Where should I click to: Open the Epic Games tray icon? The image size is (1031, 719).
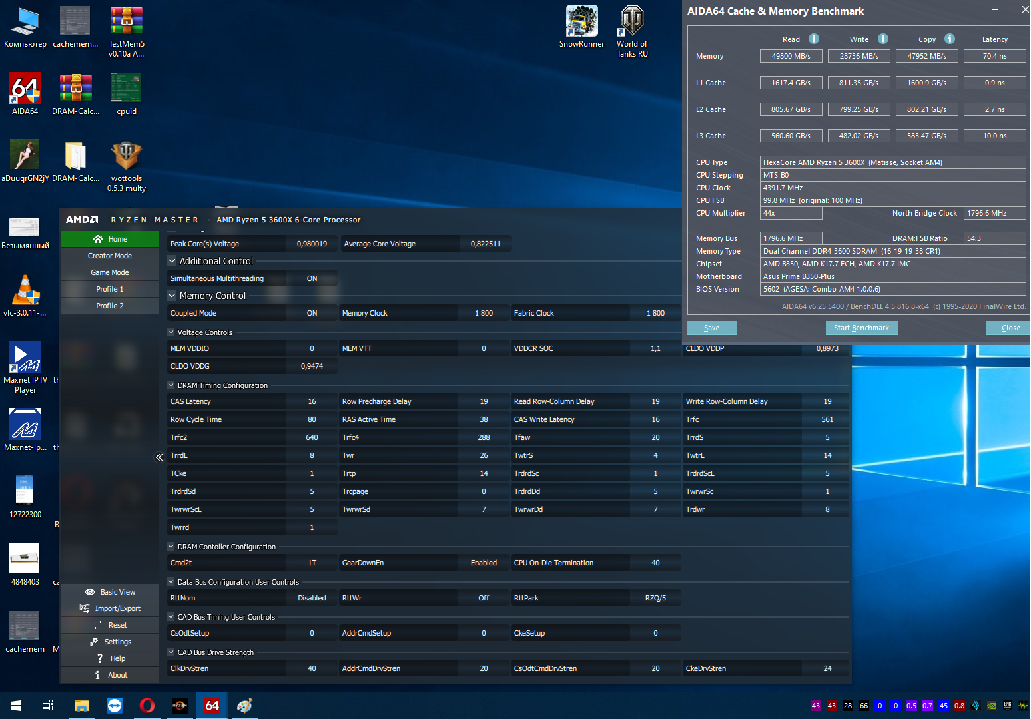tap(1008, 706)
